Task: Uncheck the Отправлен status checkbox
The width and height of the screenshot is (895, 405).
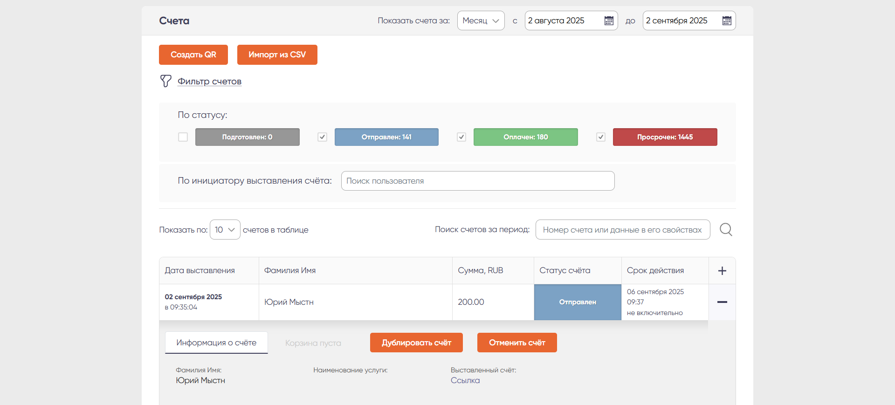Action: coord(322,137)
